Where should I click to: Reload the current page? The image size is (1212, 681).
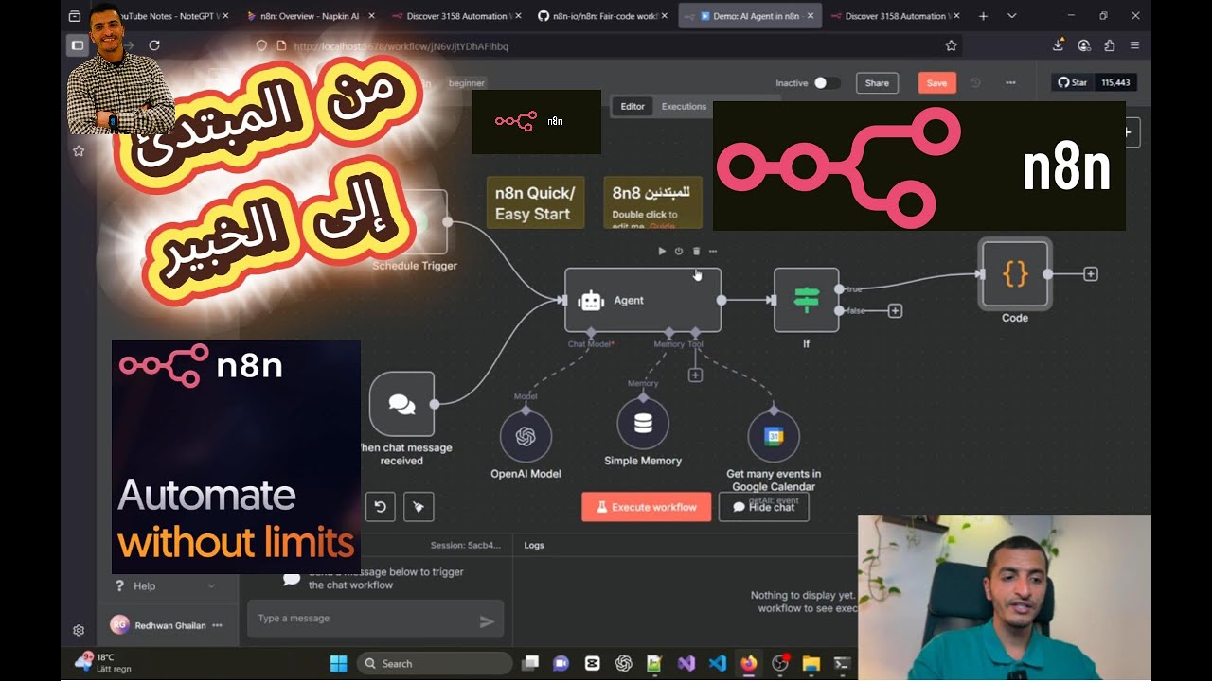pos(154,45)
